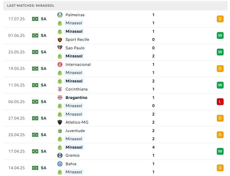Click the Bahia club crest icon
The width and height of the screenshot is (230, 176).
(x=60, y=164)
